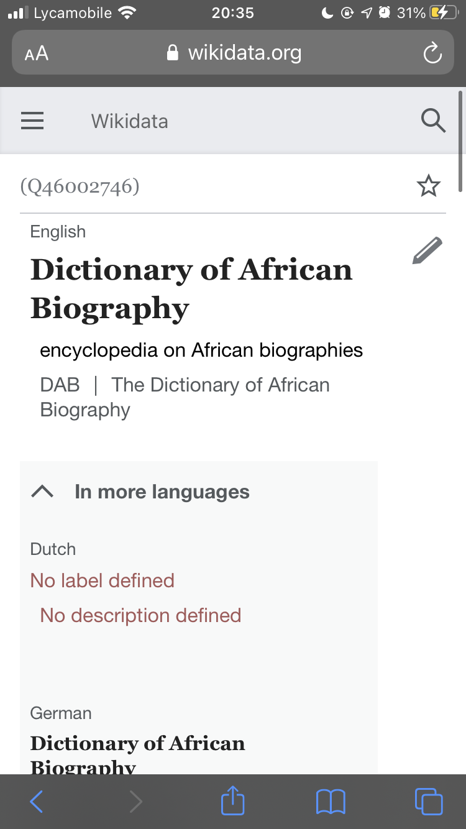This screenshot has width=466, height=829.
Task: Show open Safari tabs
Action: pyautogui.click(x=428, y=802)
